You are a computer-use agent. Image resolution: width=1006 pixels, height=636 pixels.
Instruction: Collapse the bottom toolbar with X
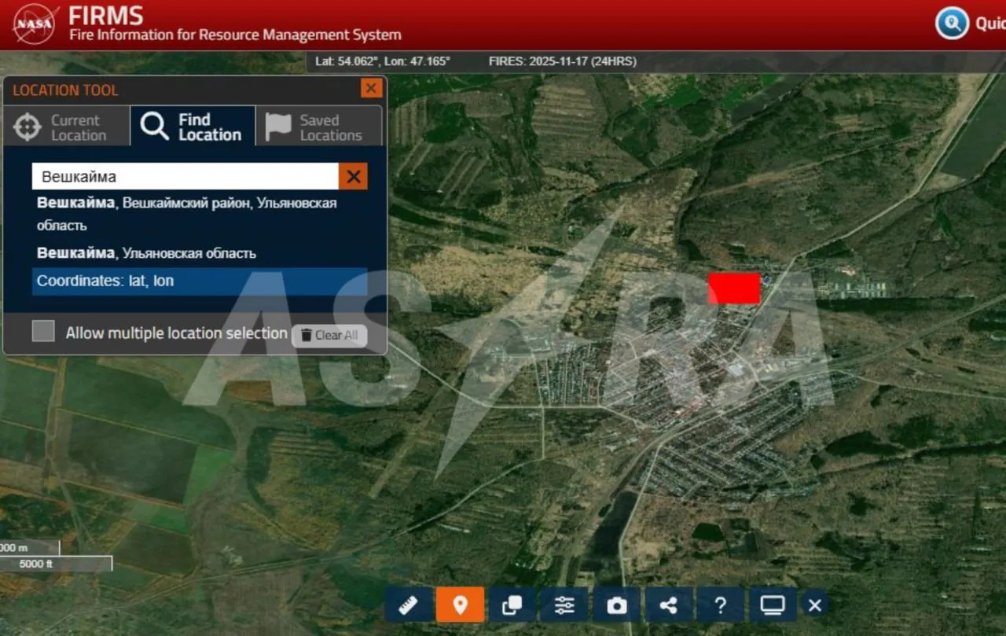pyautogui.click(x=815, y=605)
